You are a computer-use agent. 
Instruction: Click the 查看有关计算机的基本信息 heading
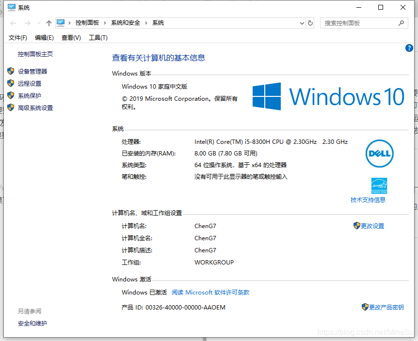159,58
